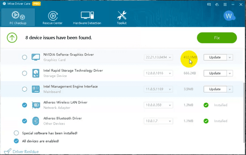Click the NVIDIA GeForce Graphics Driver name
The height and width of the screenshot is (155, 246).
[x=68, y=55]
